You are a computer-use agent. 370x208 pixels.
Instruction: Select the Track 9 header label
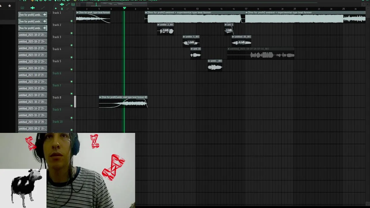[x=57, y=110]
